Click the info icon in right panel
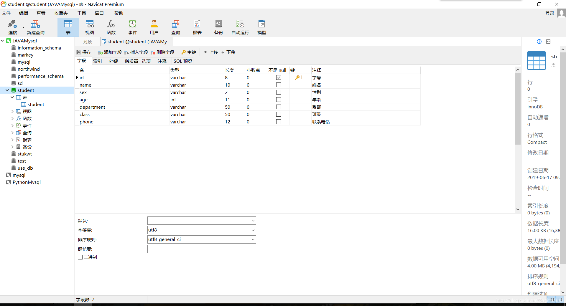 tap(539, 42)
